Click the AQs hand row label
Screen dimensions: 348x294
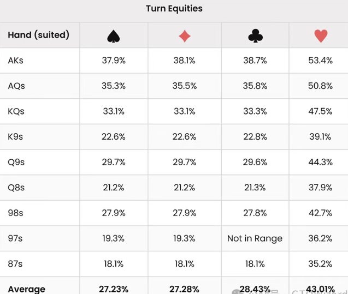16,86
